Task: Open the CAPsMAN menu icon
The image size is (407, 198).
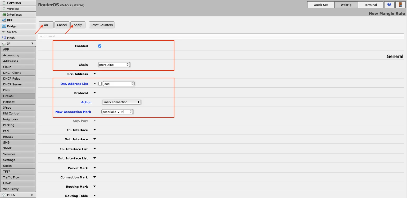Action: tap(4, 3)
